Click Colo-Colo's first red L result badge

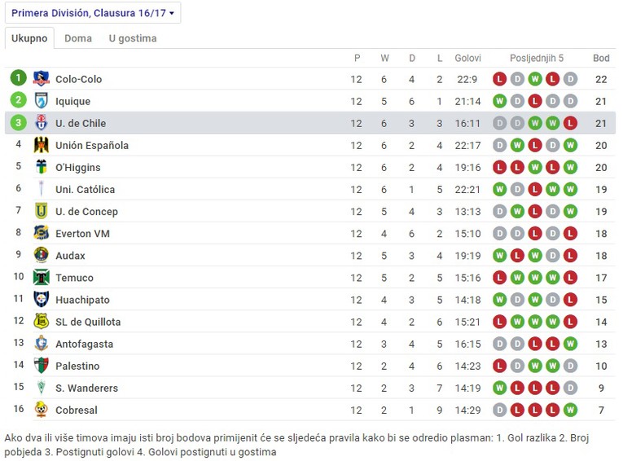[x=499, y=79]
